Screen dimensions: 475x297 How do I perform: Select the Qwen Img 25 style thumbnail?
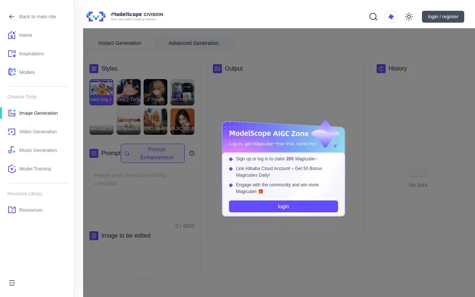182,92
